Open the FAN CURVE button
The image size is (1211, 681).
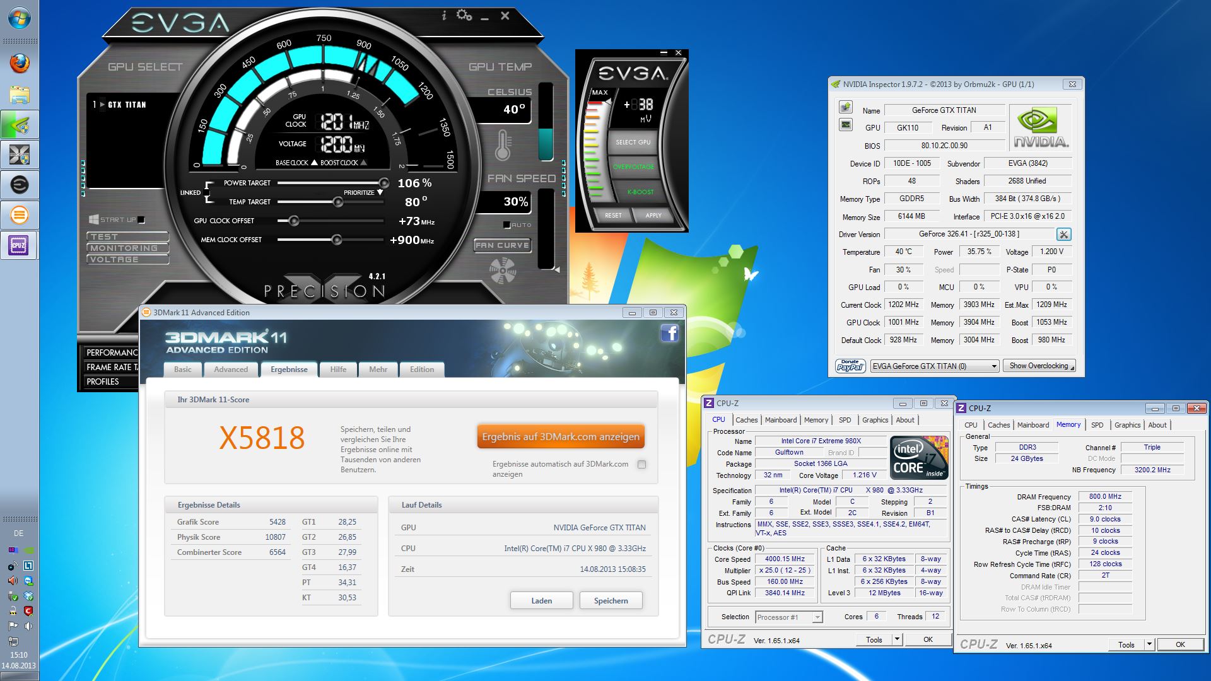[x=503, y=245]
